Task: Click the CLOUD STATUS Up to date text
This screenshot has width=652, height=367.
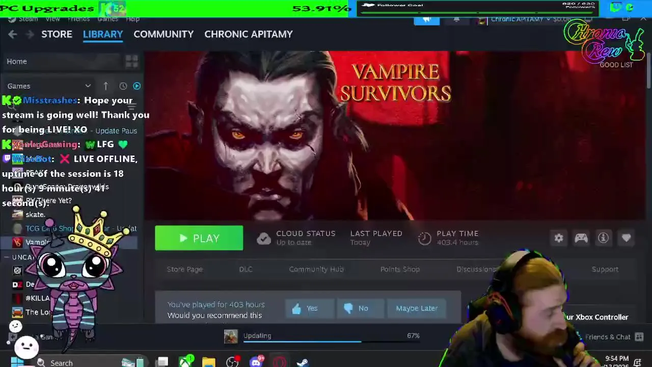Action: (x=306, y=238)
